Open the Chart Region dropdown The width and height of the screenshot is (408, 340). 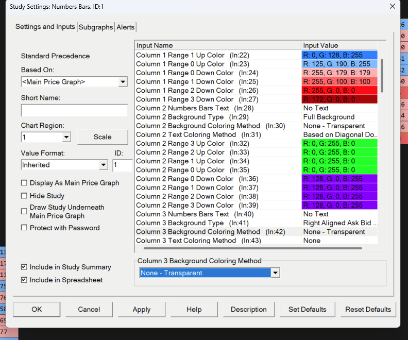[66, 137]
